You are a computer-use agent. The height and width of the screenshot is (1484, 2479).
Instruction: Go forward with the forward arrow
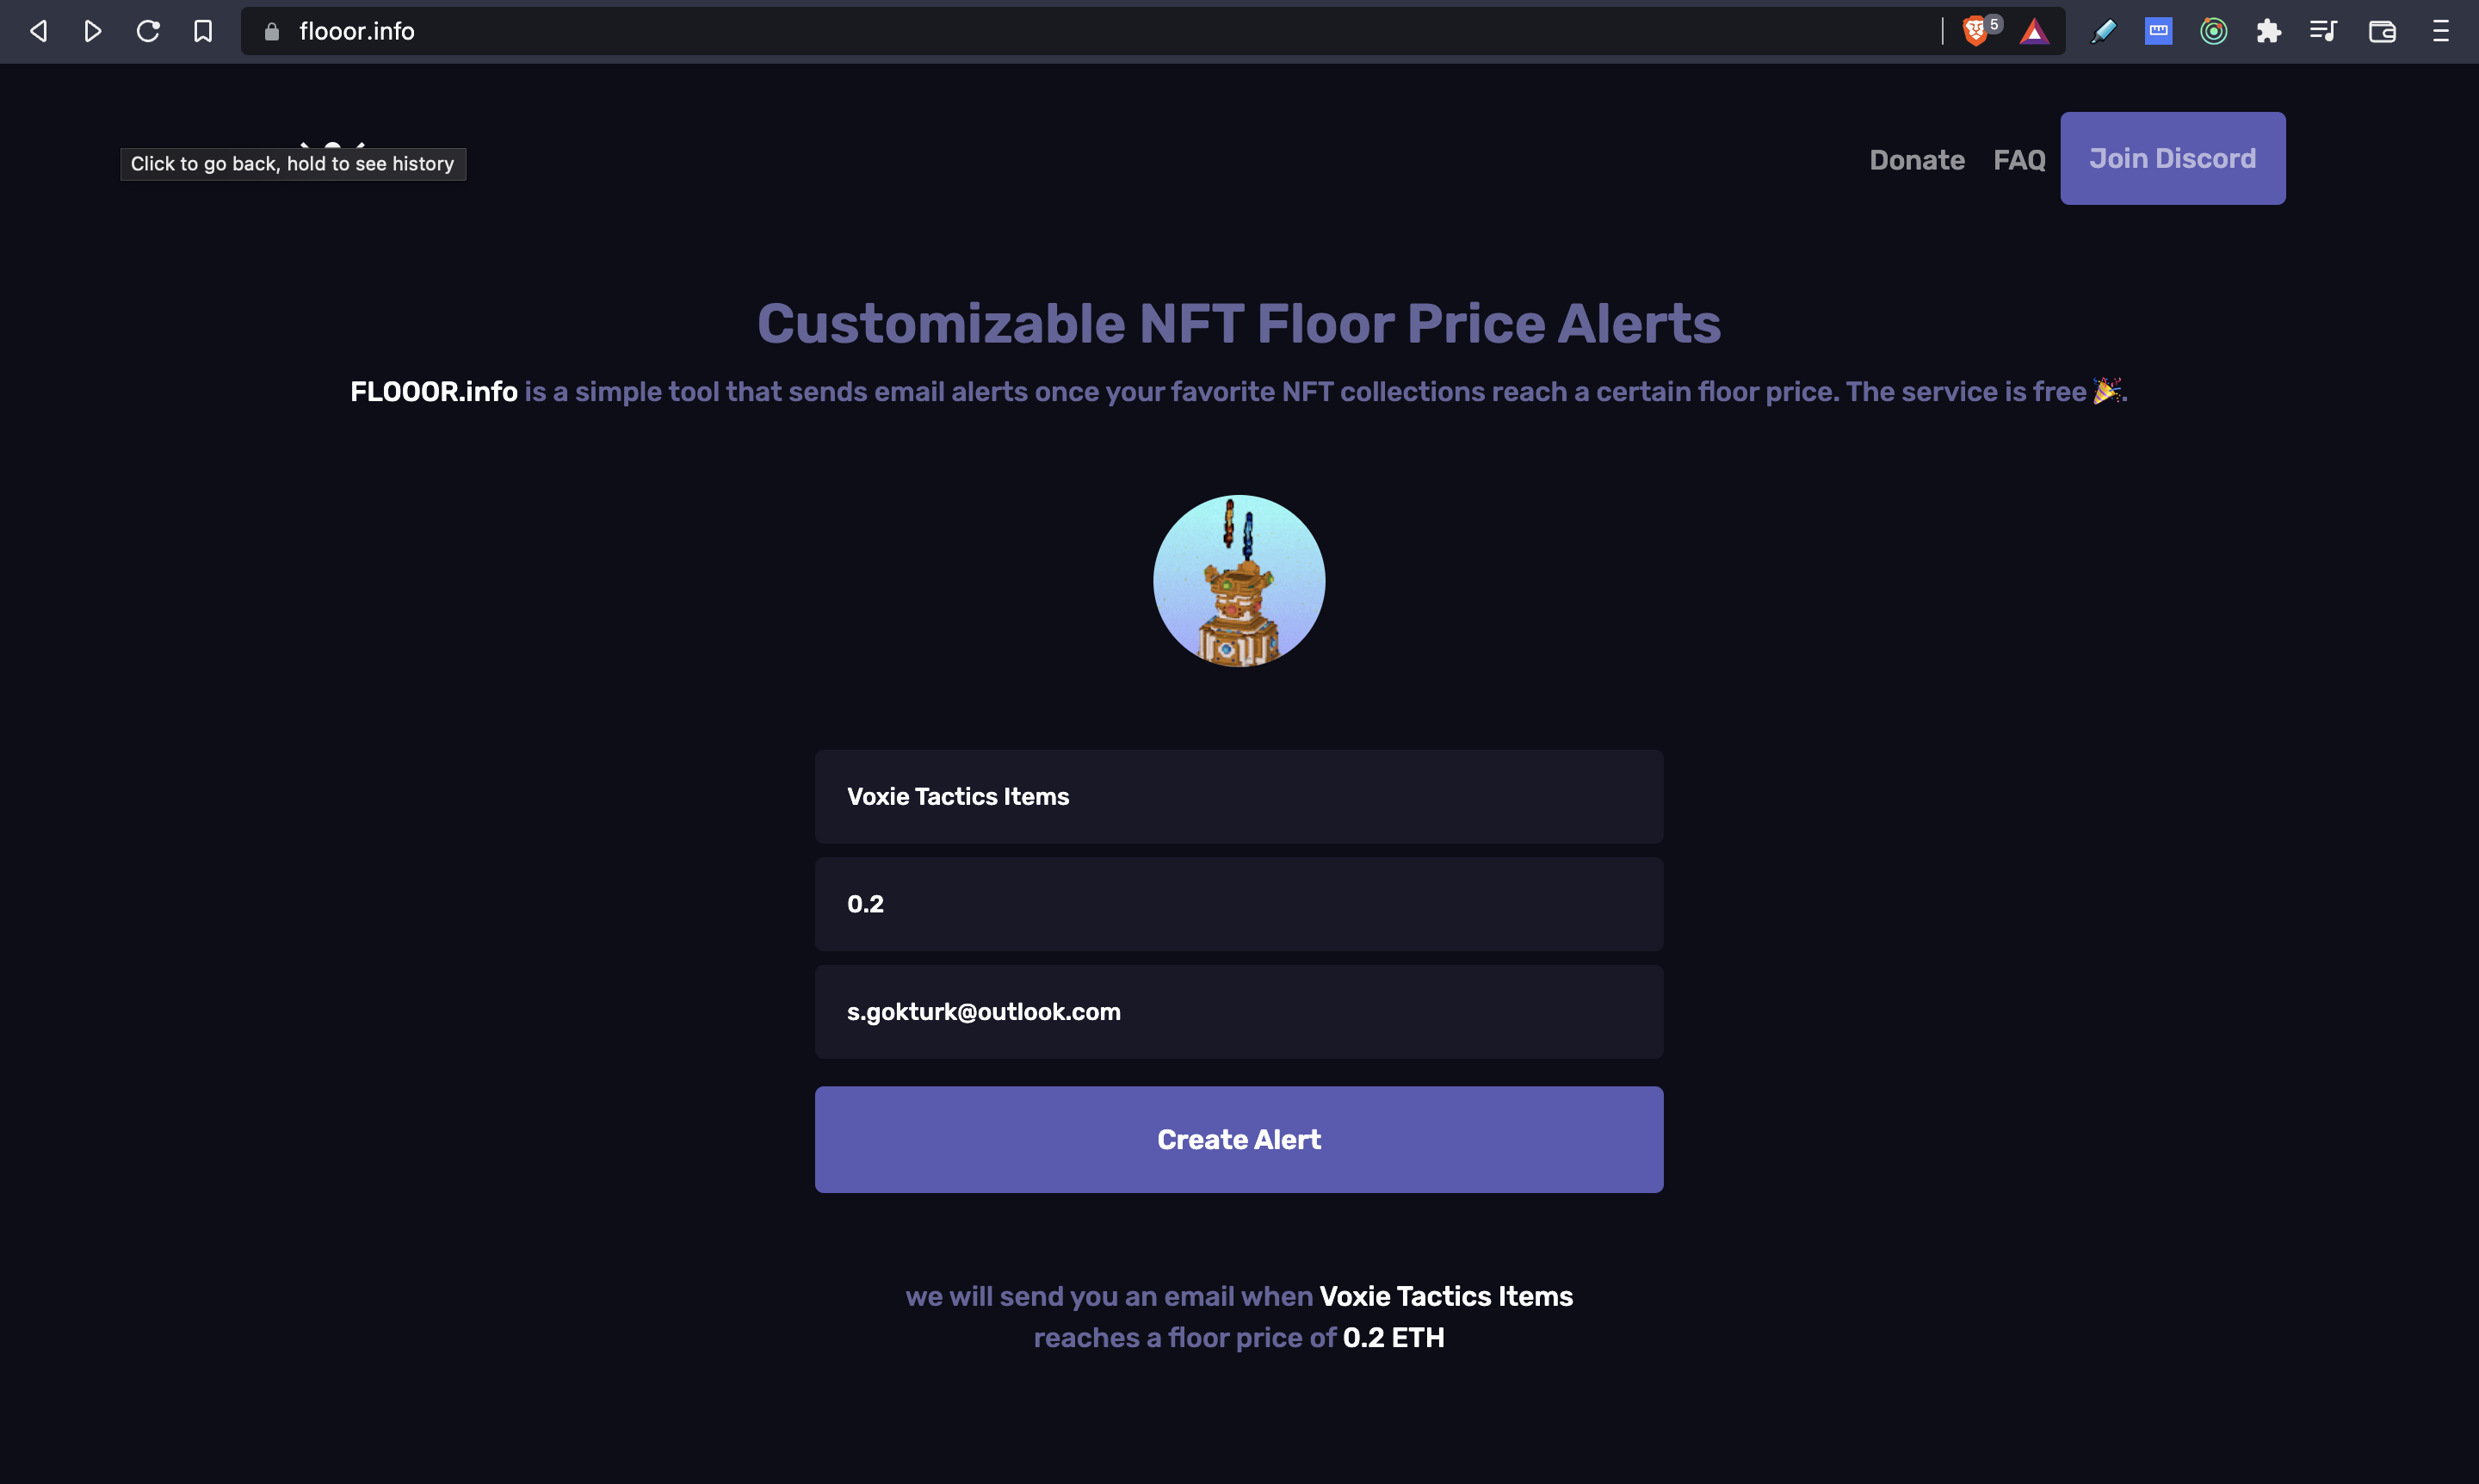coord(93,31)
